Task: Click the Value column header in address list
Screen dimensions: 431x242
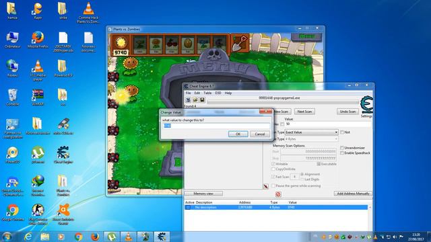Action: pos(292,202)
